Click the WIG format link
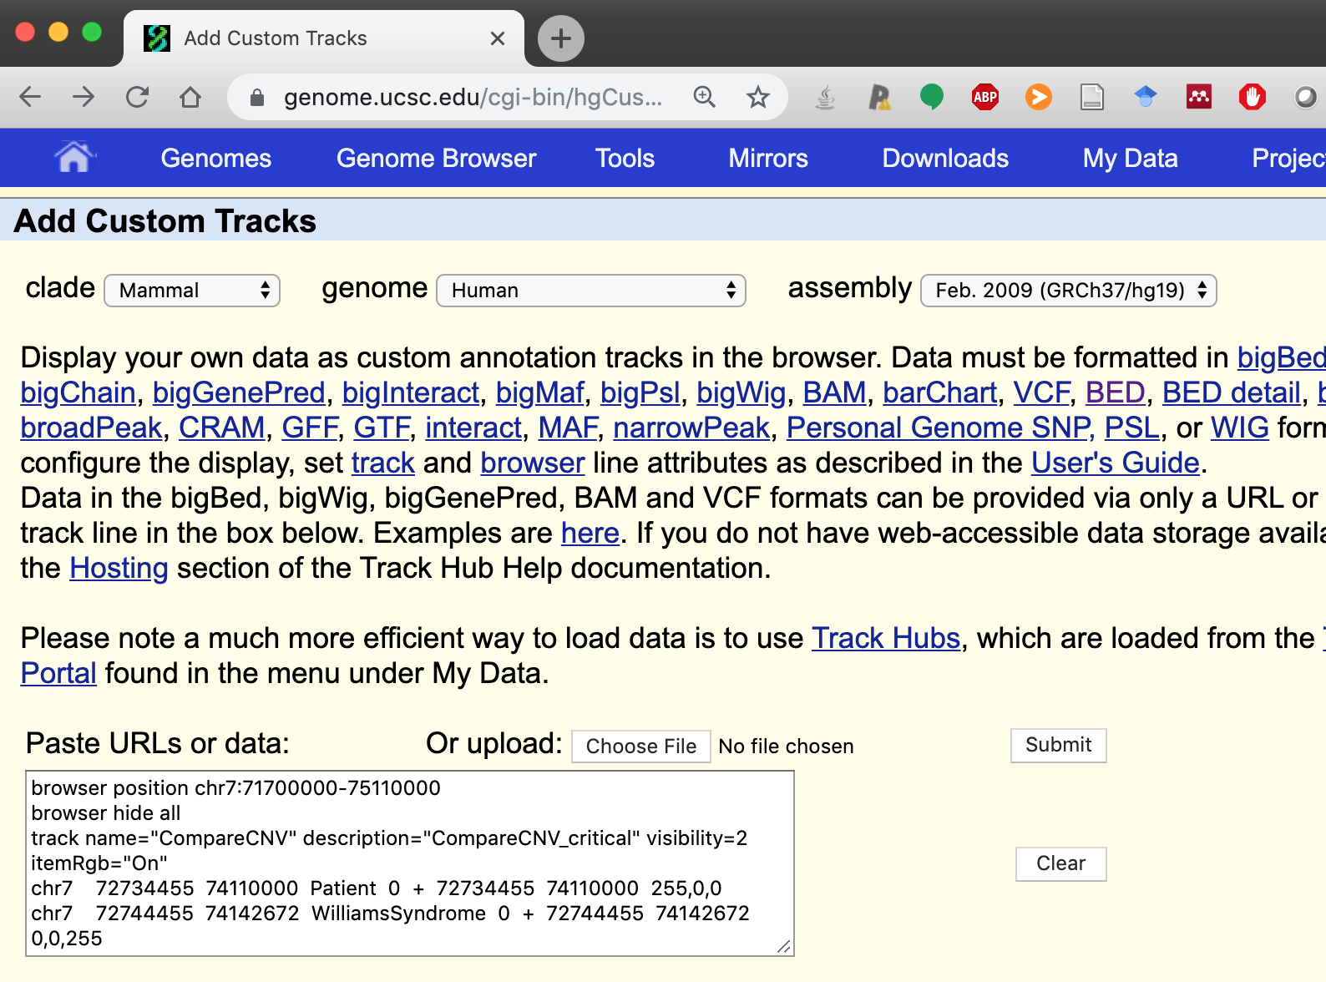This screenshot has width=1326, height=982. [1240, 428]
